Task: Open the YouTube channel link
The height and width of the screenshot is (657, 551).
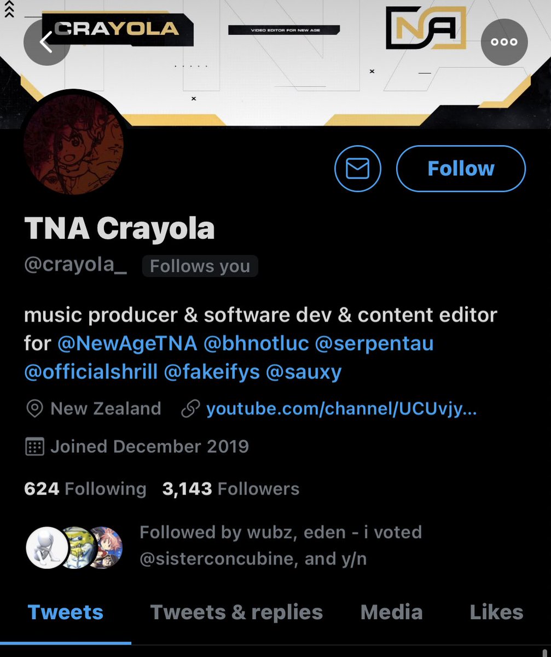Action: click(x=341, y=409)
